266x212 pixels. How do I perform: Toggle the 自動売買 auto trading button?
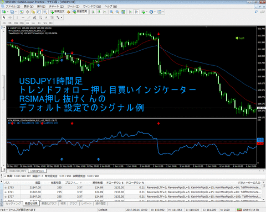coord(80,12)
